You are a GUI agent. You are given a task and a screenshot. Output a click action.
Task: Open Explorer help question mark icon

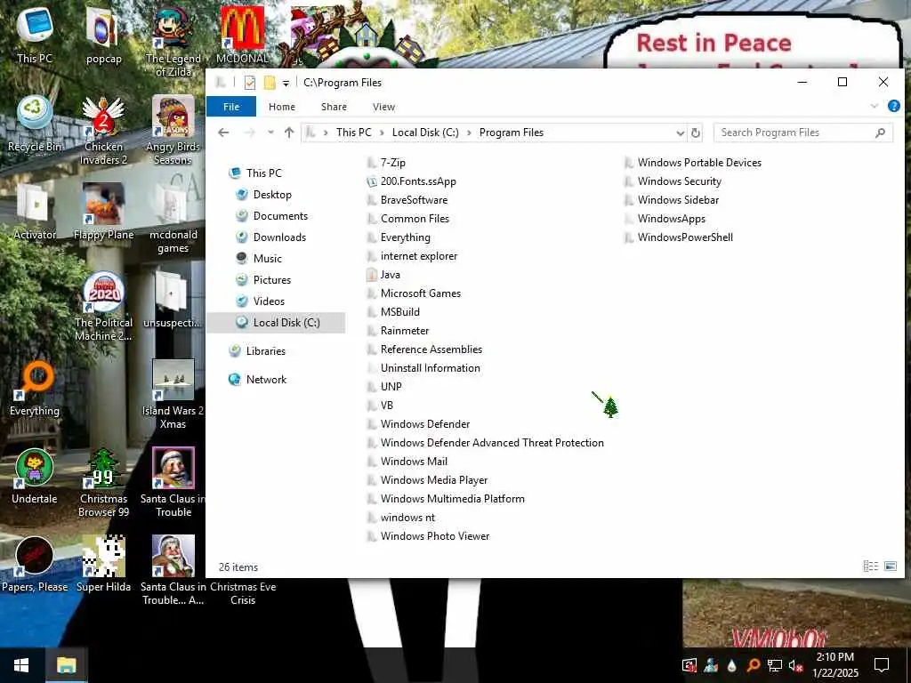point(893,106)
